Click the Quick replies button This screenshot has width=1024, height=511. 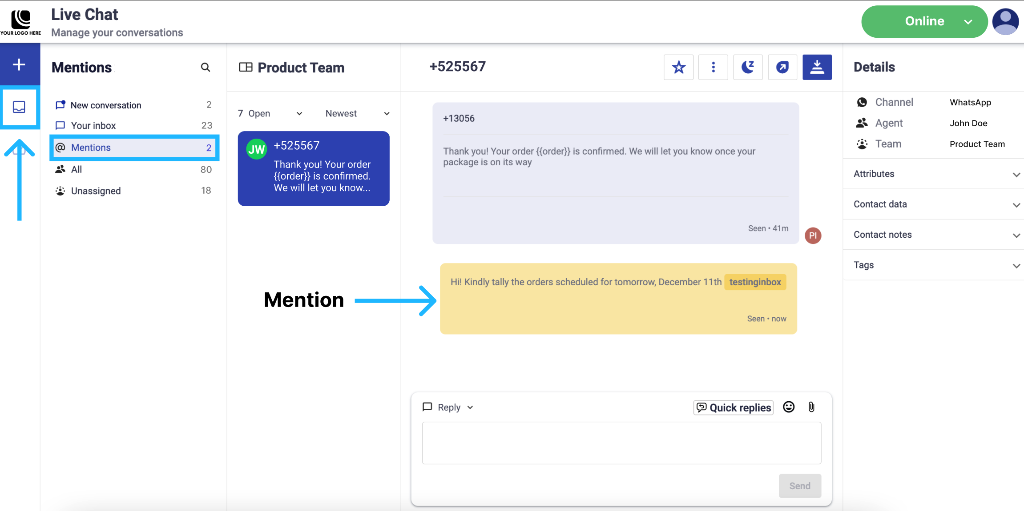pos(734,407)
